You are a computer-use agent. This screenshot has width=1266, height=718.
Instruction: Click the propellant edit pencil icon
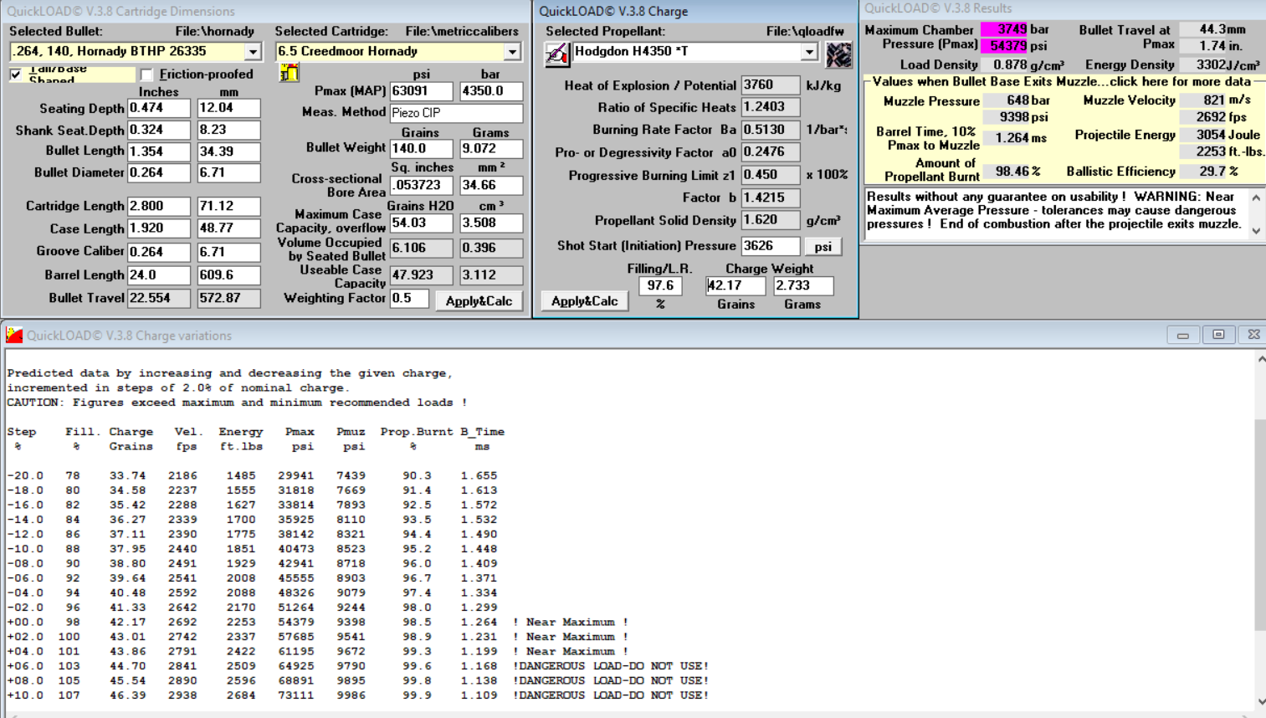coord(556,54)
